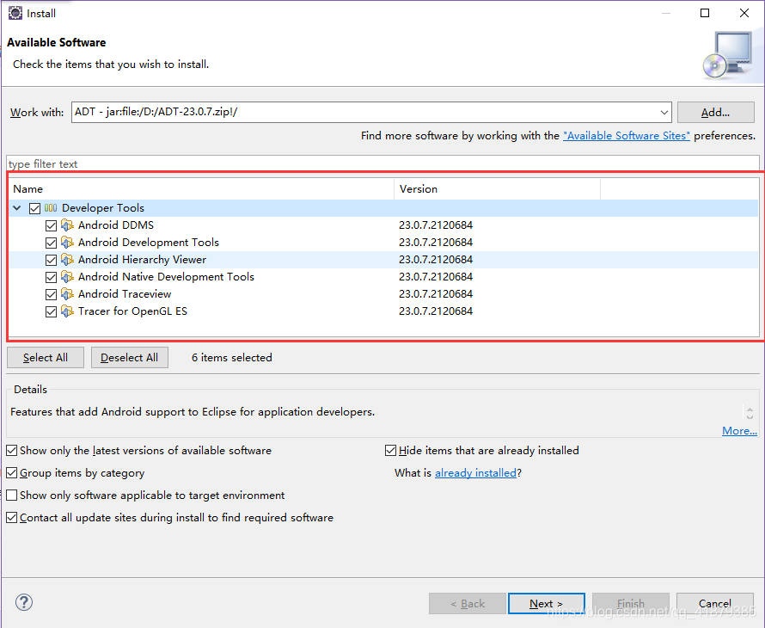Click Android DDMS version 23.0.7.2120684 cell

pos(436,225)
